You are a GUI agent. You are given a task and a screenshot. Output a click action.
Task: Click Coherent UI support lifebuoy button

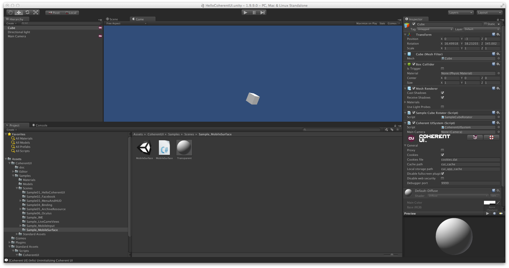pos(491,137)
